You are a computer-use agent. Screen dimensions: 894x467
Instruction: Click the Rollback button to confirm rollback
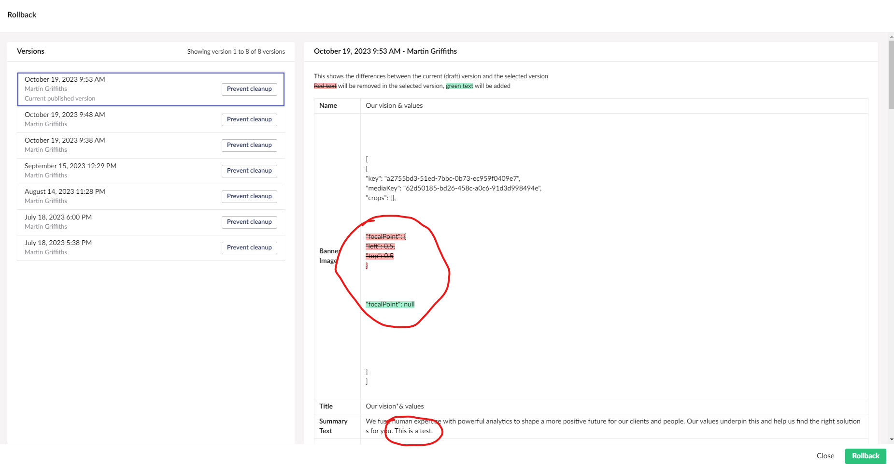coord(865,456)
